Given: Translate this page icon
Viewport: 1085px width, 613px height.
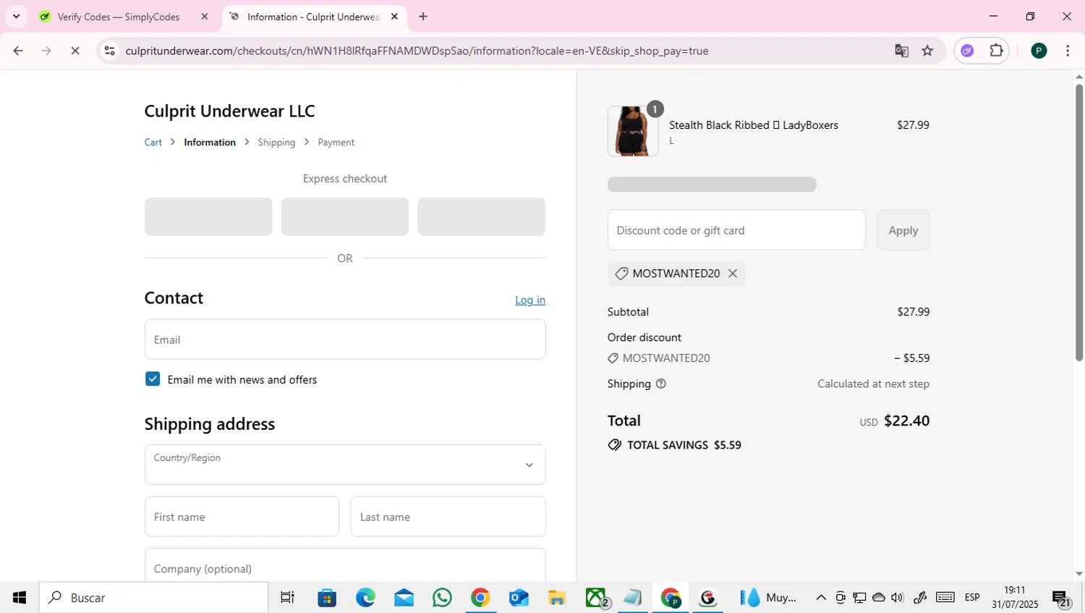Looking at the screenshot, I should pos(901,51).
